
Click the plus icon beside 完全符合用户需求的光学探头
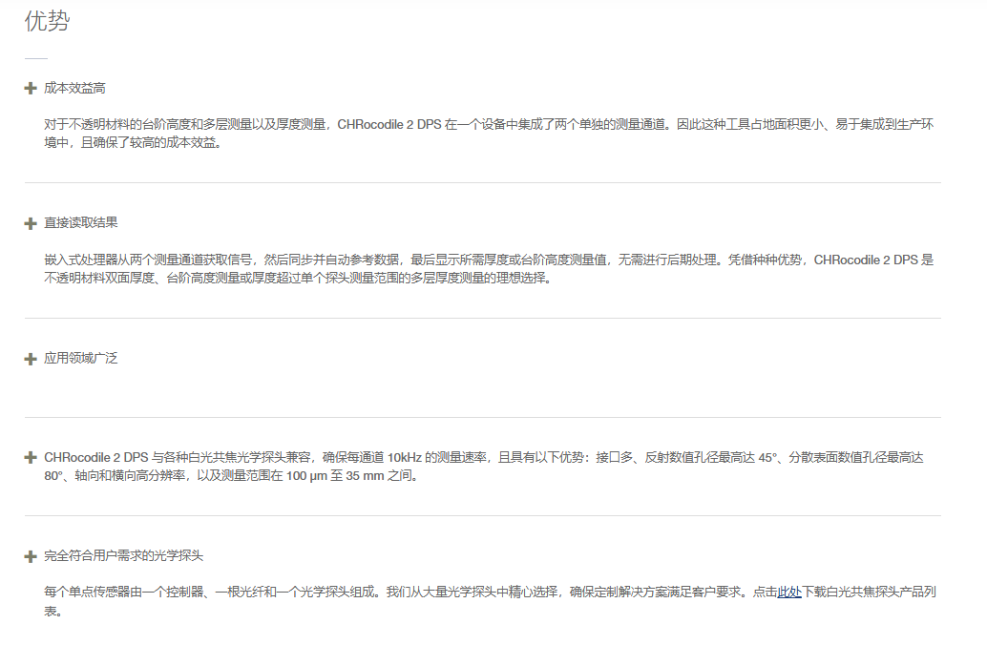(x=31, y=556)
